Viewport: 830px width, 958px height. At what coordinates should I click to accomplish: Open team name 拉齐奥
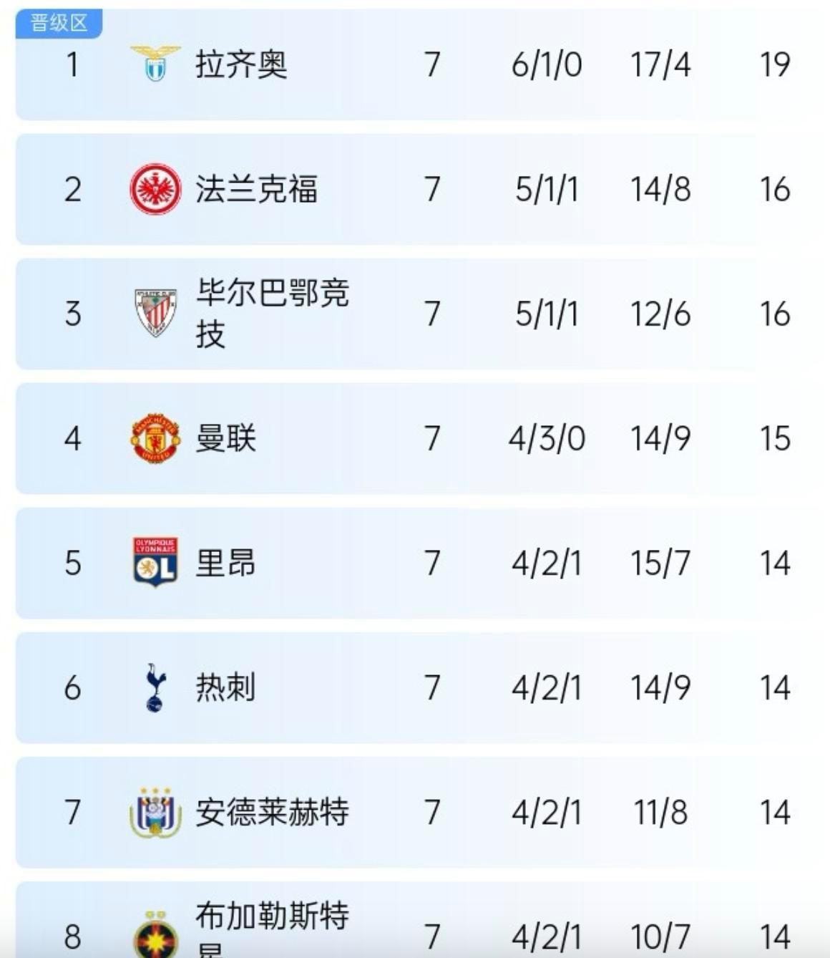coord(241,65)
